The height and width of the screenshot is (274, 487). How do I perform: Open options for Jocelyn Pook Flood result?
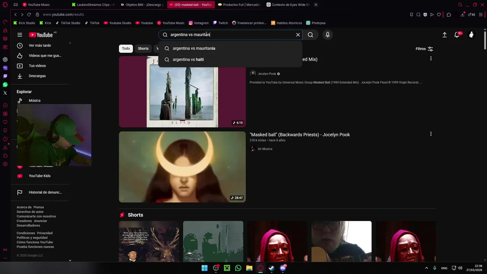point(431,59)
